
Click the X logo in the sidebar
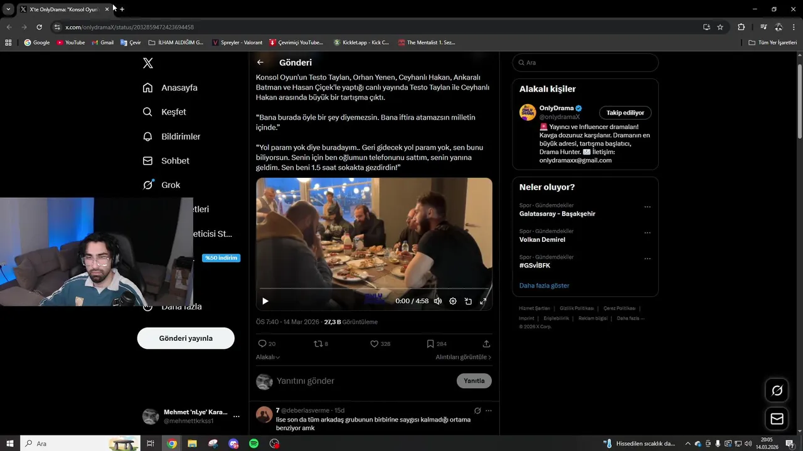pyautogui.click(x=147, y=63)
